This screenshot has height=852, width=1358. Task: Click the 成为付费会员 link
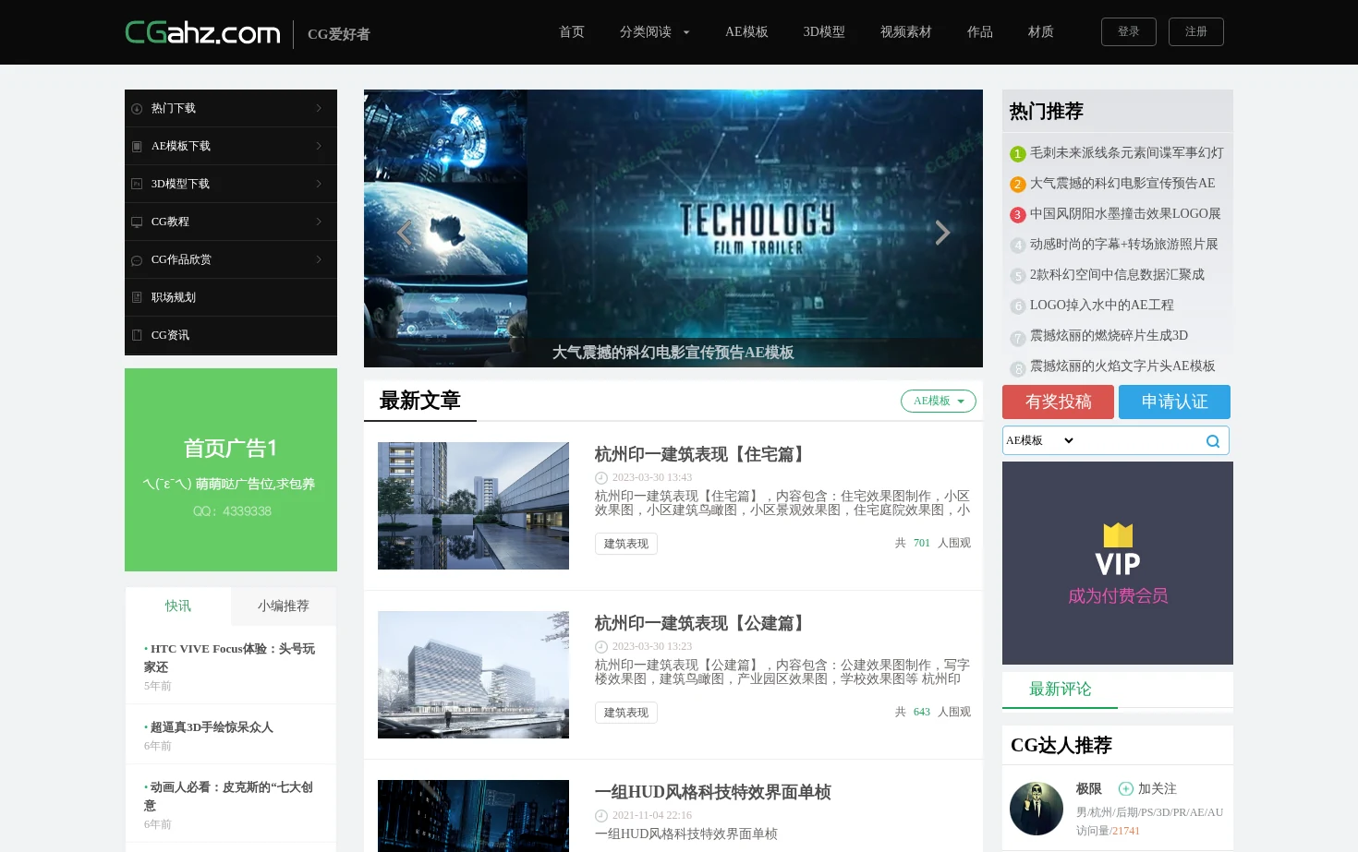click(1118, 596)
